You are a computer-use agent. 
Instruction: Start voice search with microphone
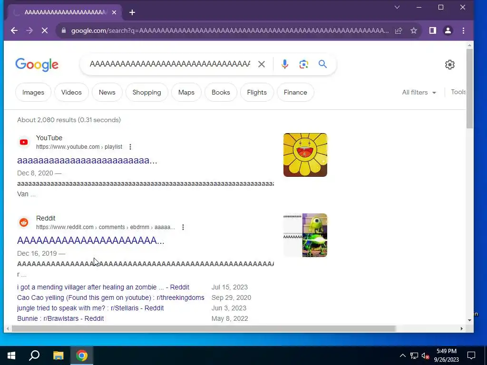click(x=284, y=64)
